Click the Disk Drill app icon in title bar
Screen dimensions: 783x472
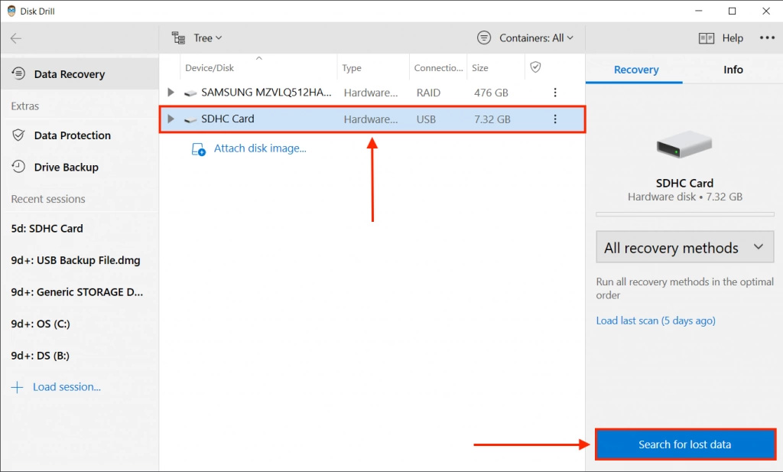point(11,11)
